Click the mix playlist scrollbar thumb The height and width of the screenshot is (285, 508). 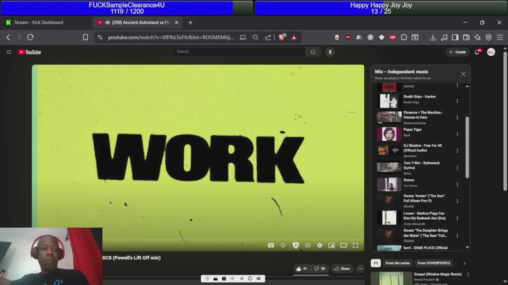467,147
